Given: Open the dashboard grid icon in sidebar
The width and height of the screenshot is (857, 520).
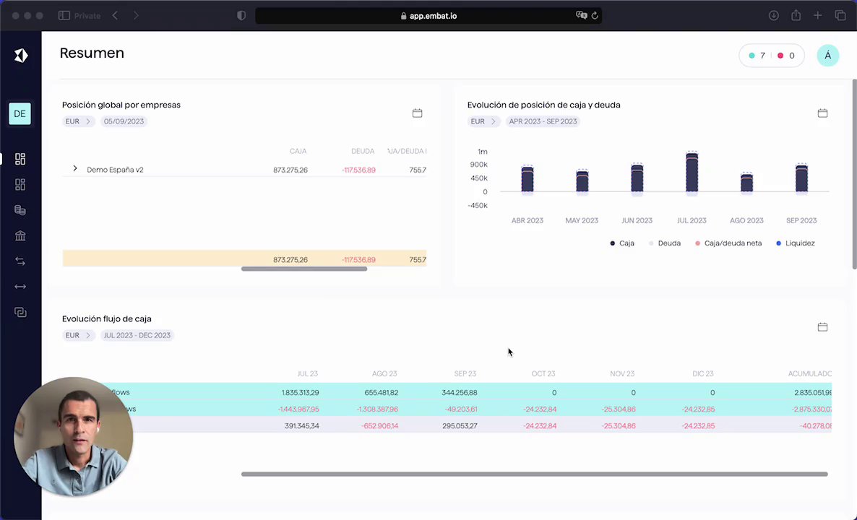Looking at the screenshot, I should [20, 159].
